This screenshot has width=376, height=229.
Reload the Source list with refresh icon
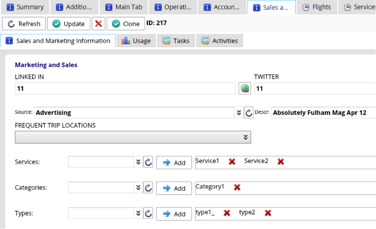click(249, 113)
